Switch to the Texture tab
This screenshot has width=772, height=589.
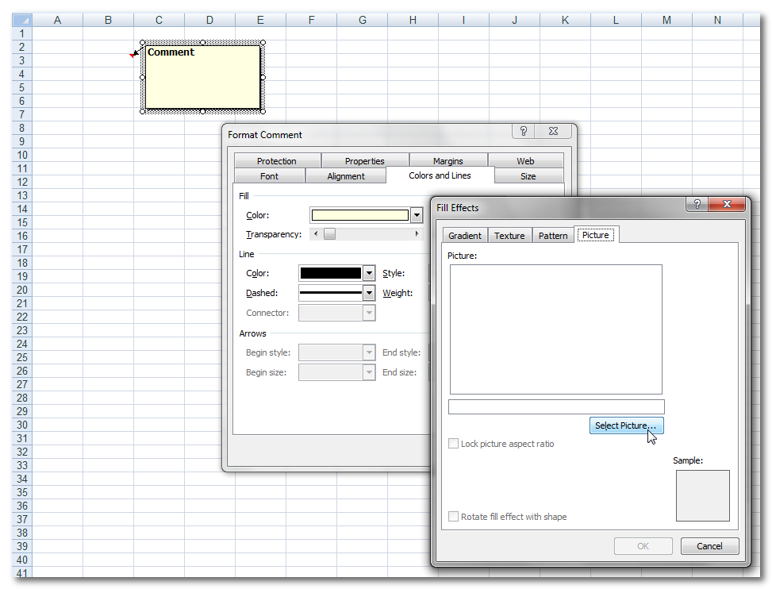click(509, 236)
